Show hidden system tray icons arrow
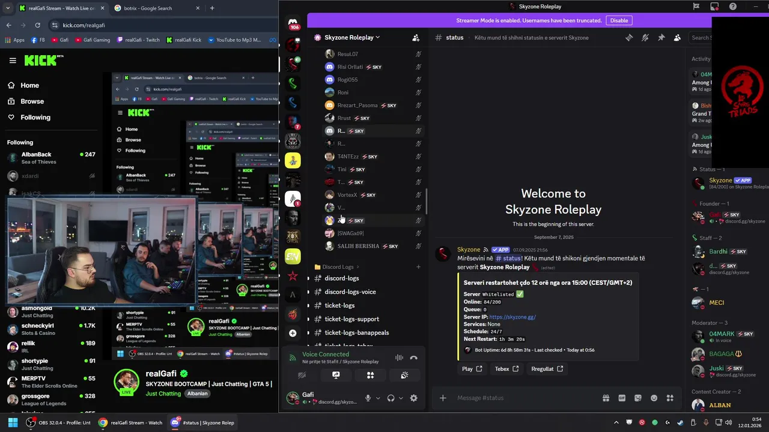The image size is (769, 432). (616, 422)
